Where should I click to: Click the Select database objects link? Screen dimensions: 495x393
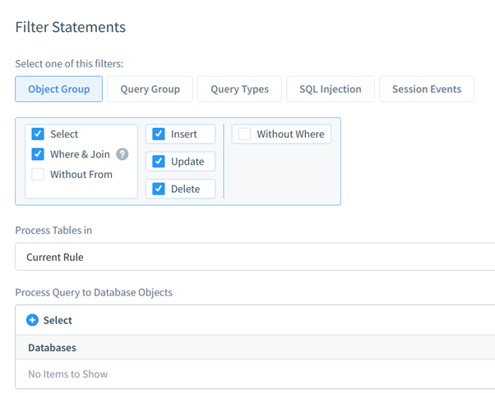pos(58,320)
